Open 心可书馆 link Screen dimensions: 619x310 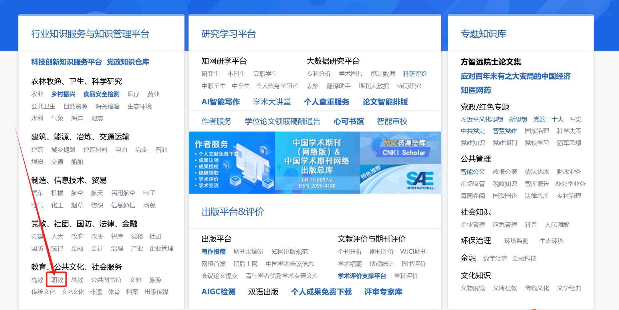coord(348,121)
